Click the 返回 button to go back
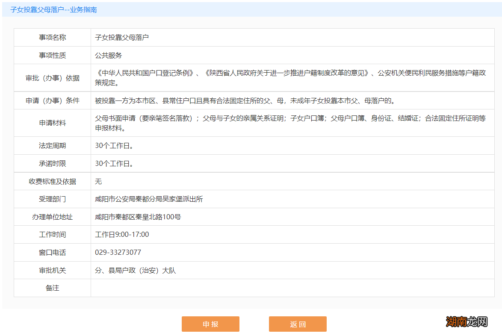 (297, 324)
